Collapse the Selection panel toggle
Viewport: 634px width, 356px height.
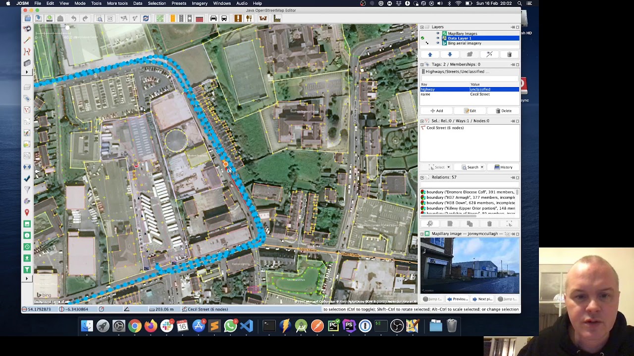422,121
